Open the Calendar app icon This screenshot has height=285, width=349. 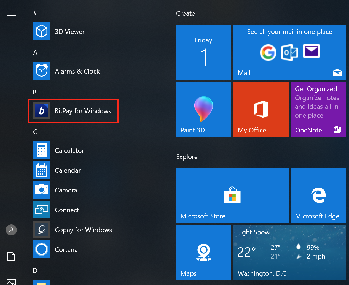[42, 170]
